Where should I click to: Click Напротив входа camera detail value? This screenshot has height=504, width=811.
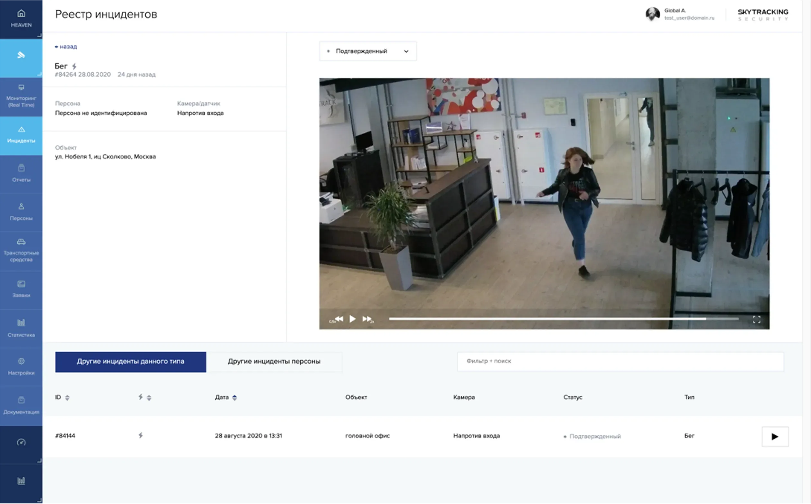pyautogui.click(x=200, y=113)
